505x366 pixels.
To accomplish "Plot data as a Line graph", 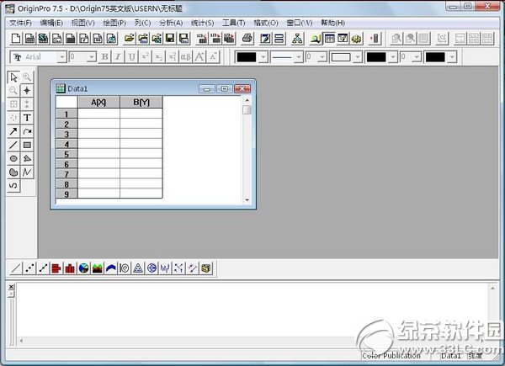I will (x=16, y=268).
